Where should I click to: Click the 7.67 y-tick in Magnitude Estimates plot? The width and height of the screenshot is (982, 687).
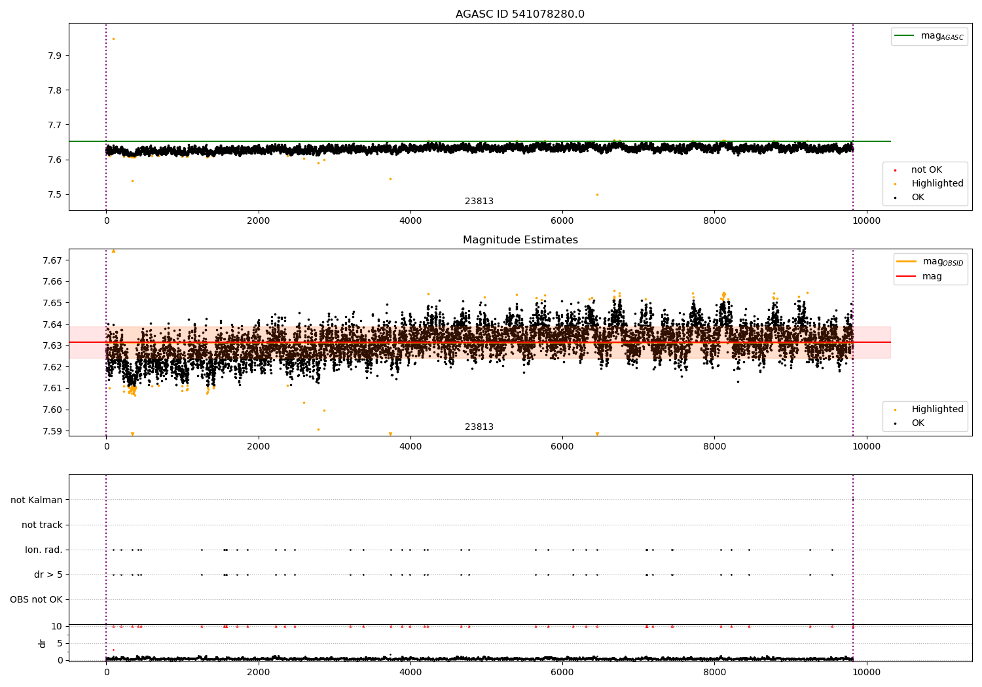point(52,260)
